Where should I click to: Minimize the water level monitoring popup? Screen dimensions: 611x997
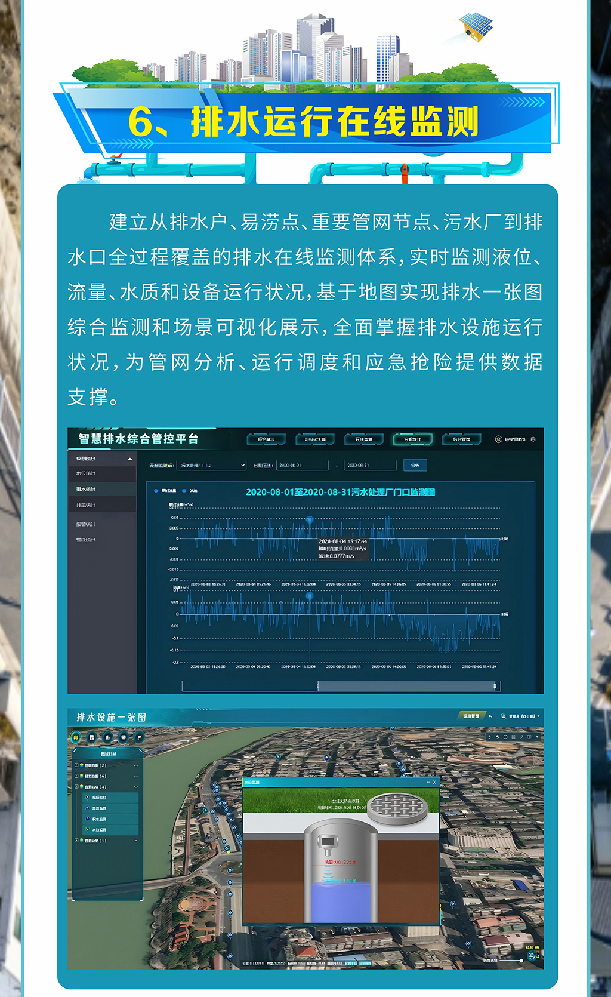[428, 782]
